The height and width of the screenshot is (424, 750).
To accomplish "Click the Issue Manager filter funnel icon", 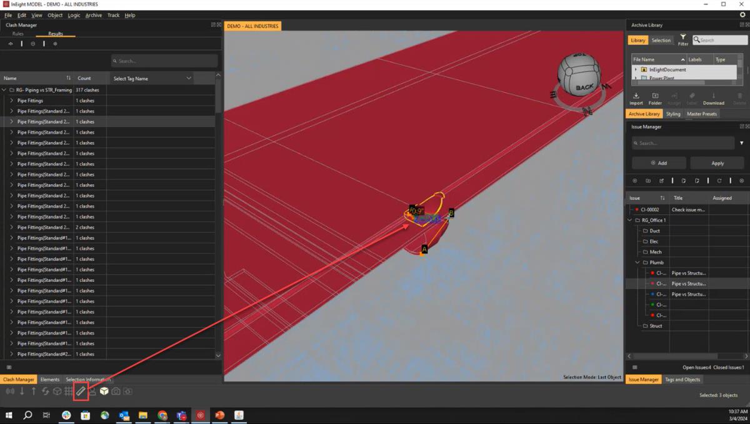I will pyautogui.click(x=742, y=143).
